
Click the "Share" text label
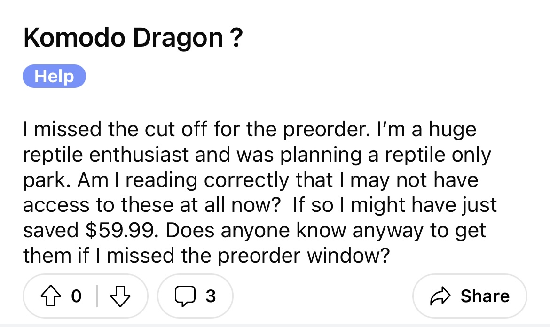(485, 296)
